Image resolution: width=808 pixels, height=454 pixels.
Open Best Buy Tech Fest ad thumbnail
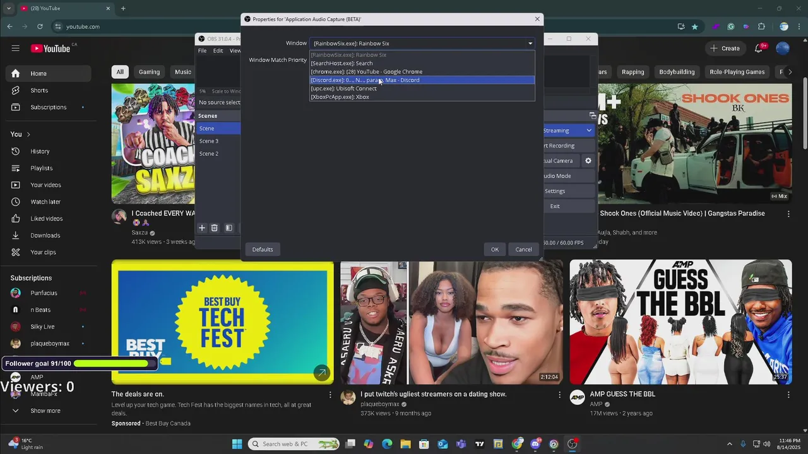(x=222, y=322)
